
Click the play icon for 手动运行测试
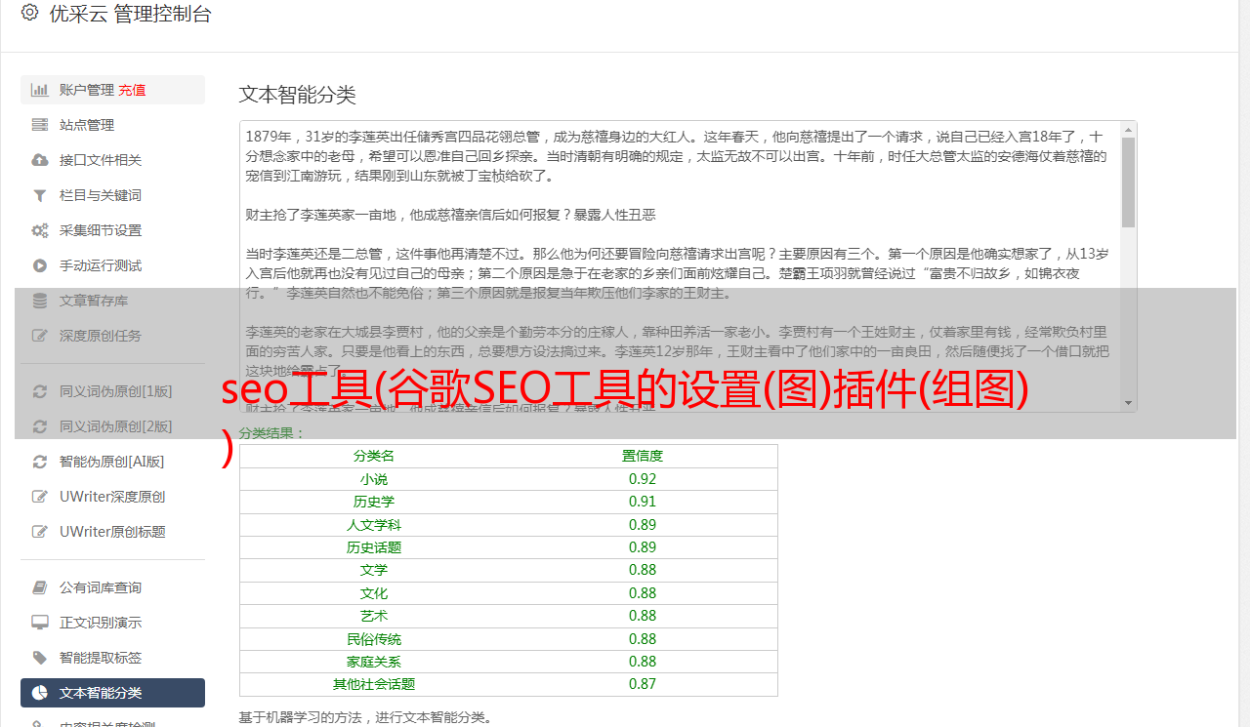click(40, 265)
